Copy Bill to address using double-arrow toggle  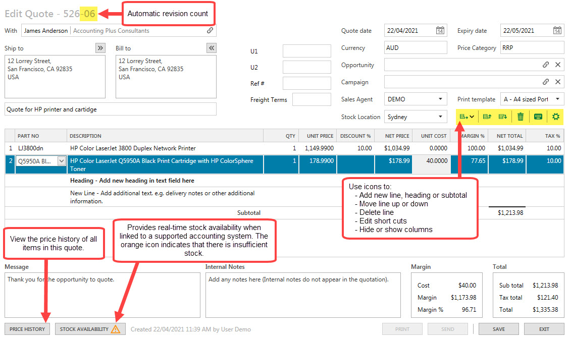[212, 48]
